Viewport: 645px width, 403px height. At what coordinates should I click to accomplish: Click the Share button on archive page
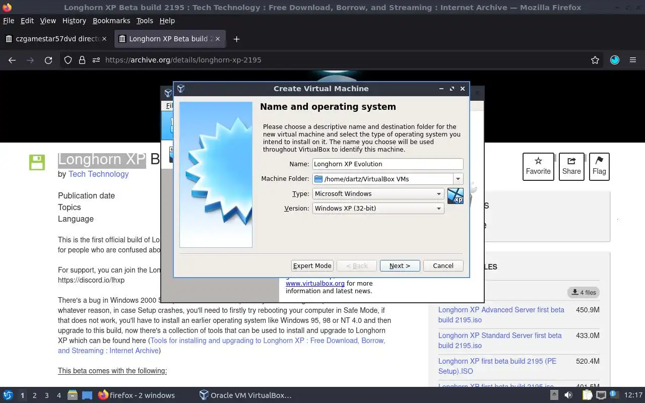point(571,166)
